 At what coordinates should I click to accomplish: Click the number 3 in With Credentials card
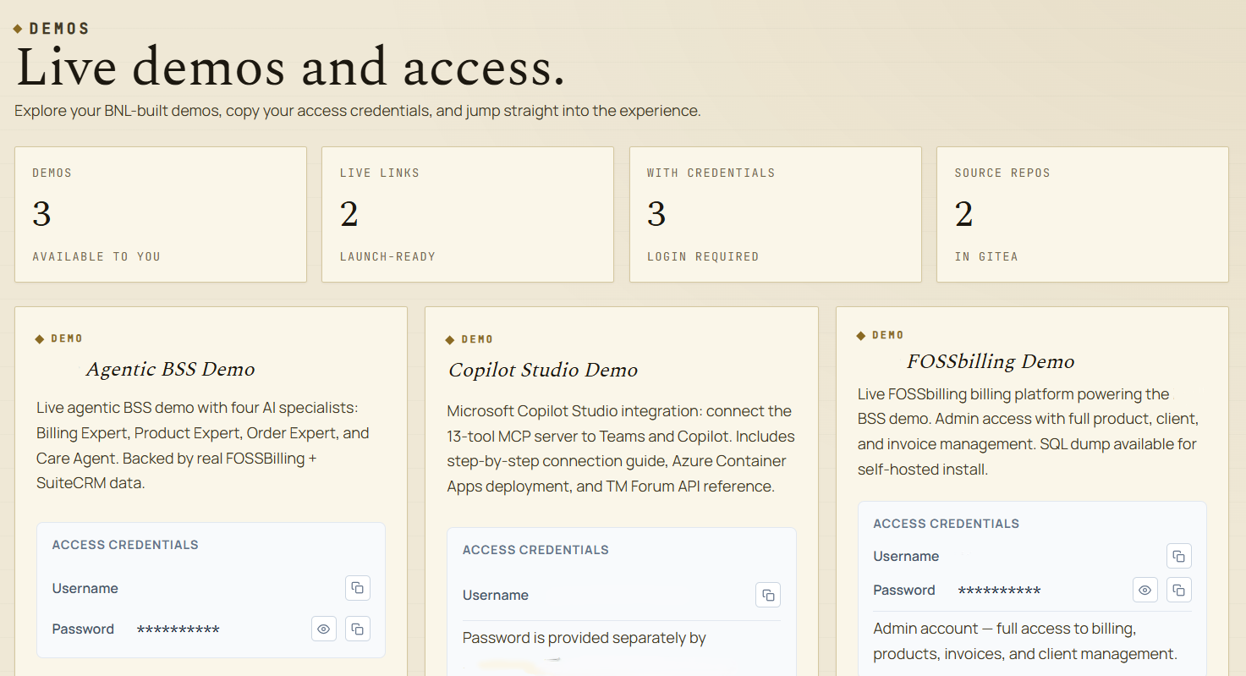coord(656,214)
